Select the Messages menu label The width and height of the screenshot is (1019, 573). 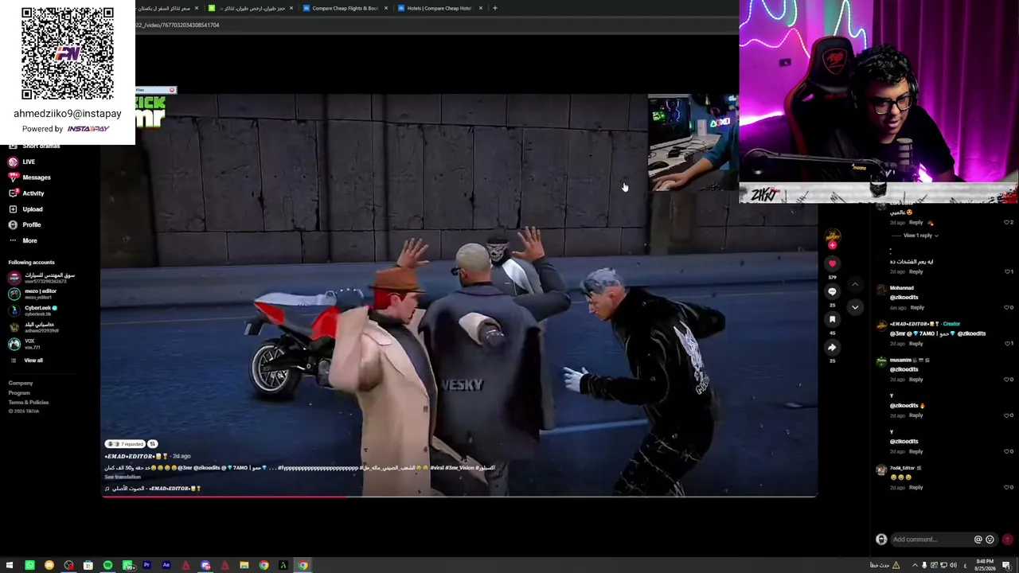[x=37, y=177]
